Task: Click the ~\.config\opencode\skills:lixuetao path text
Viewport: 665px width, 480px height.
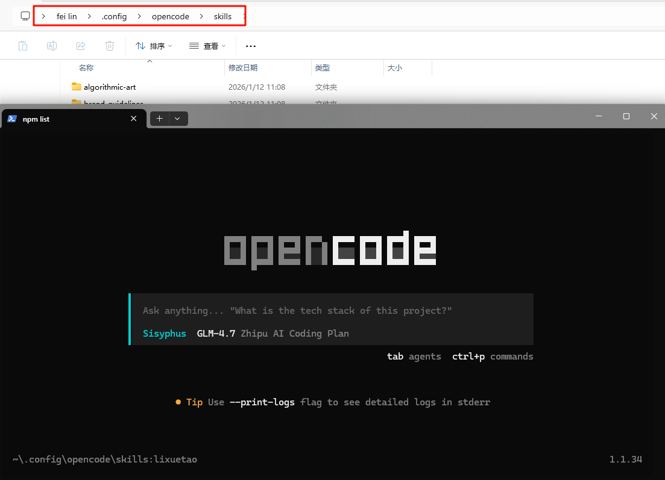Action: click(x=105, y=460)
